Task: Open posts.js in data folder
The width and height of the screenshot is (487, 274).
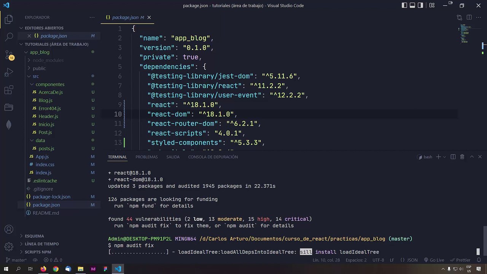Action: click(46, 148)
